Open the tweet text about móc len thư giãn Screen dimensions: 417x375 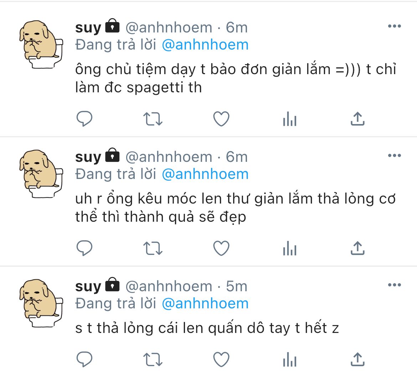[235, 208]
